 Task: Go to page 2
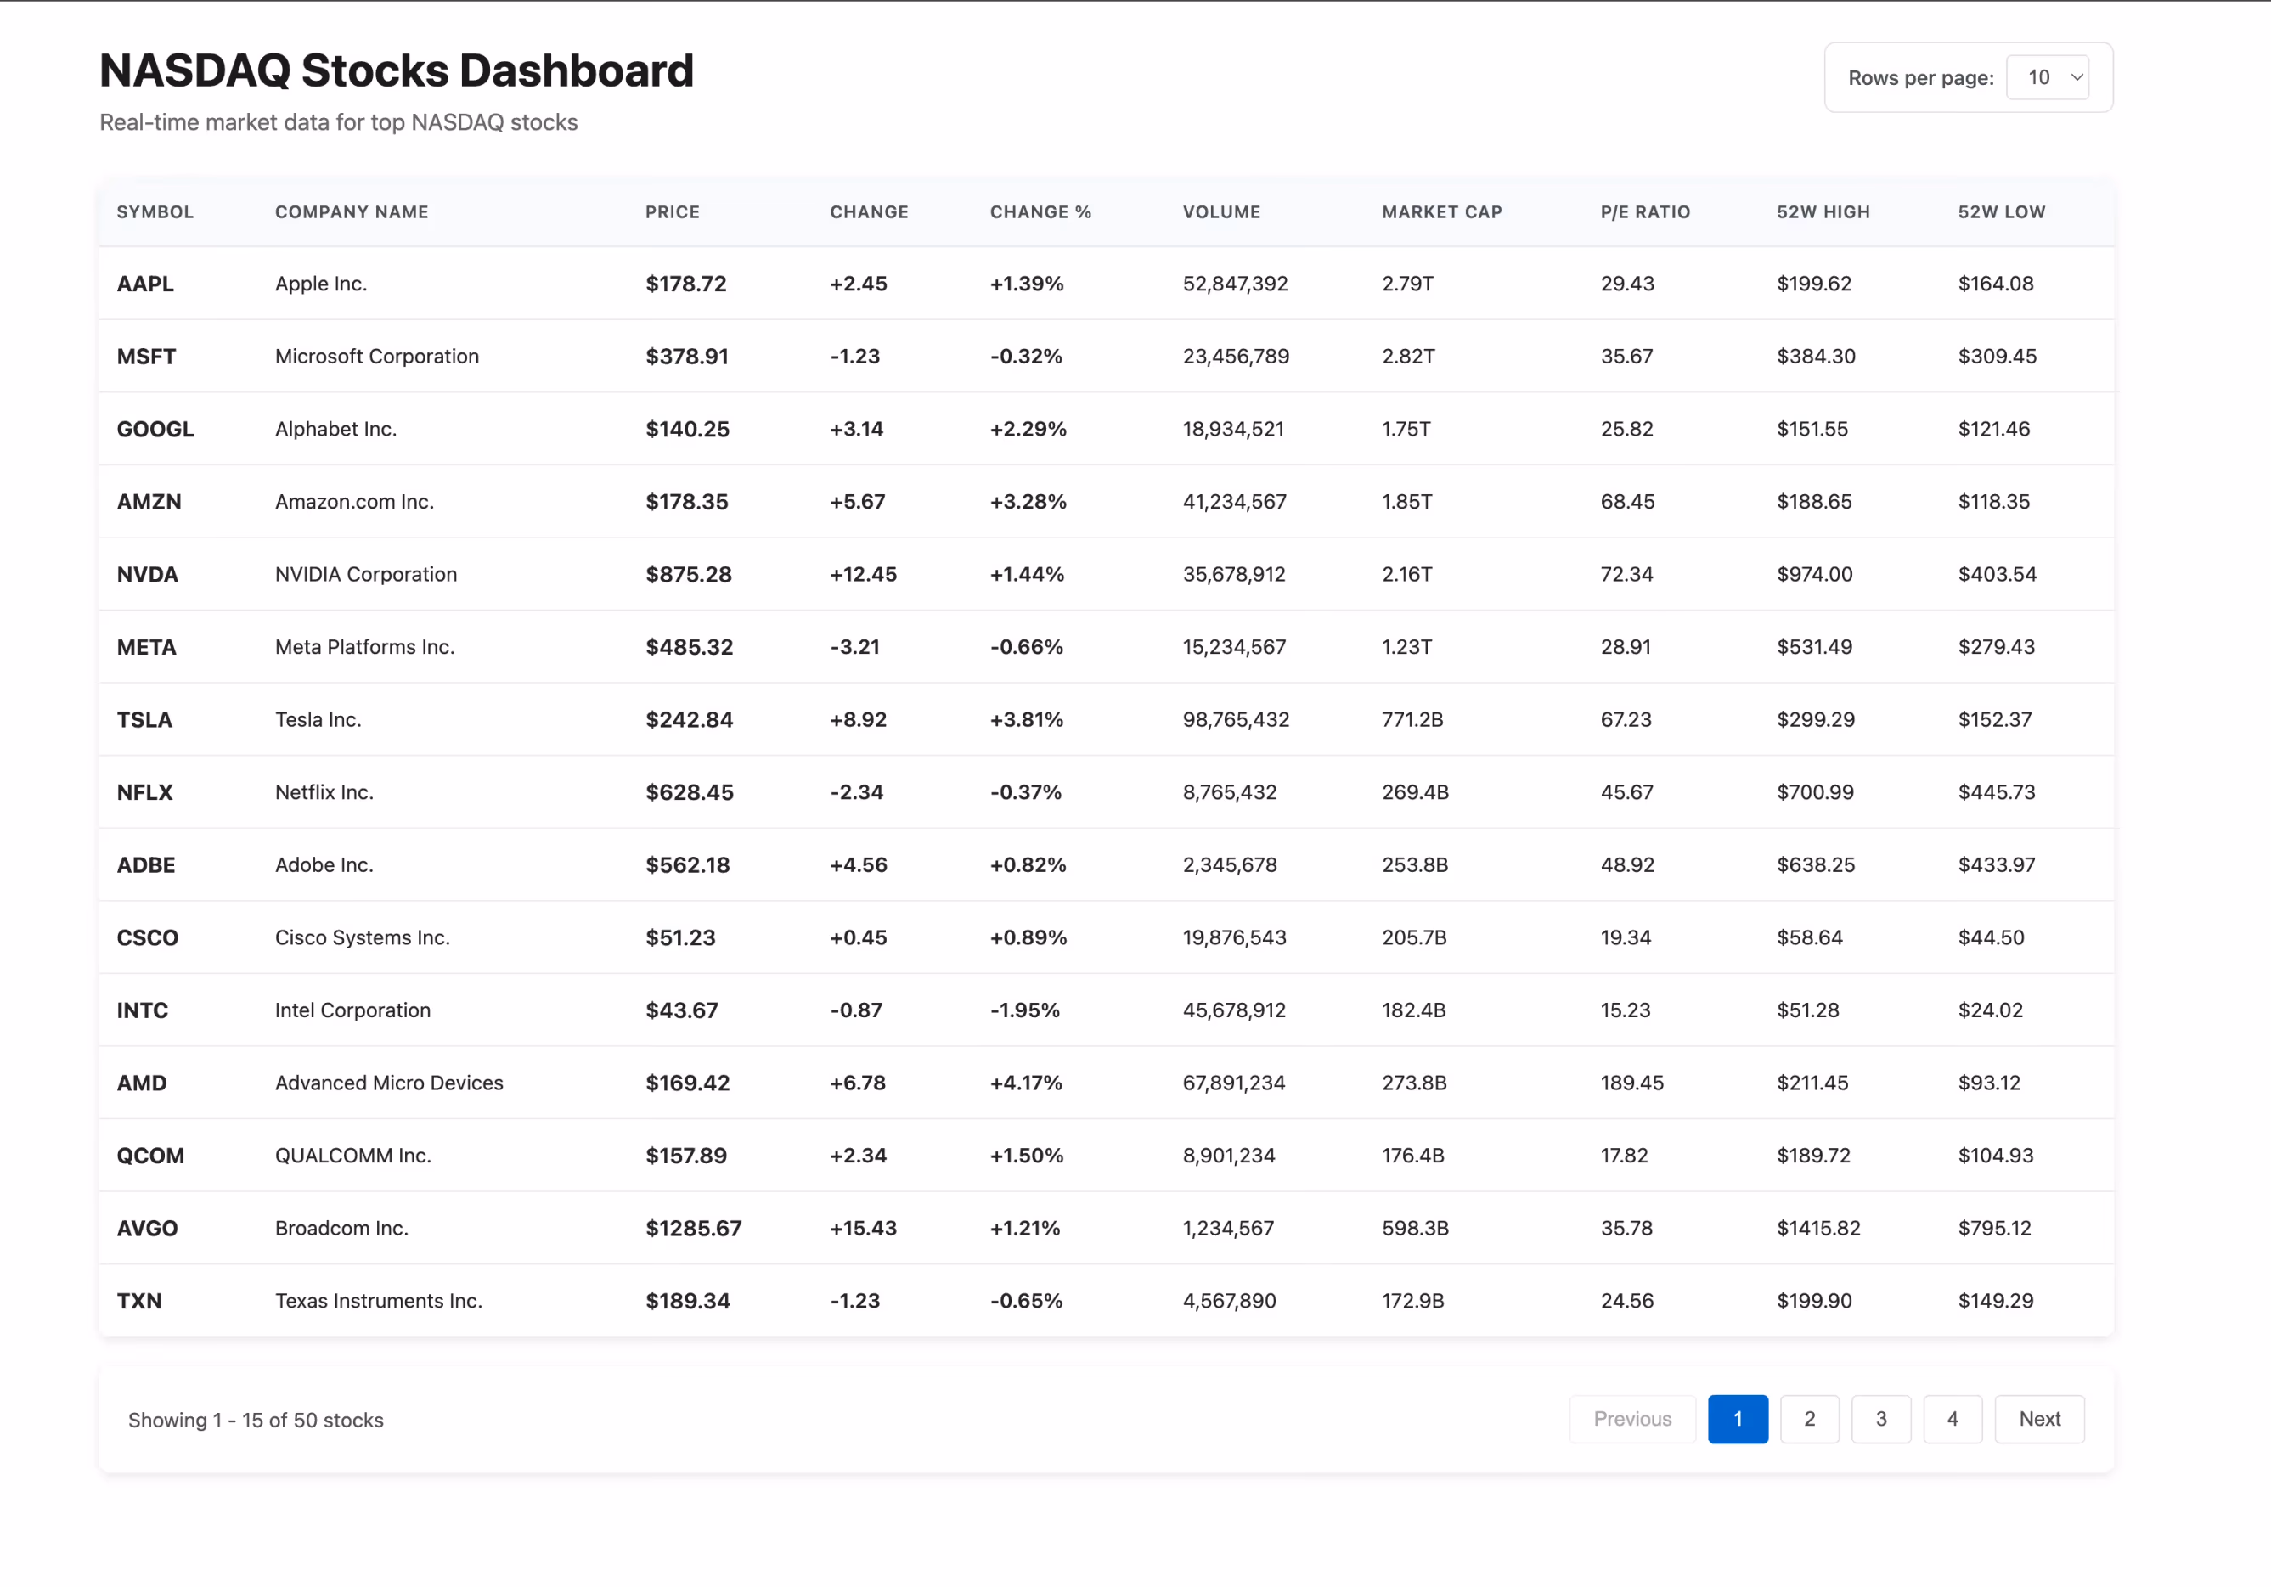[1809, 1419]
